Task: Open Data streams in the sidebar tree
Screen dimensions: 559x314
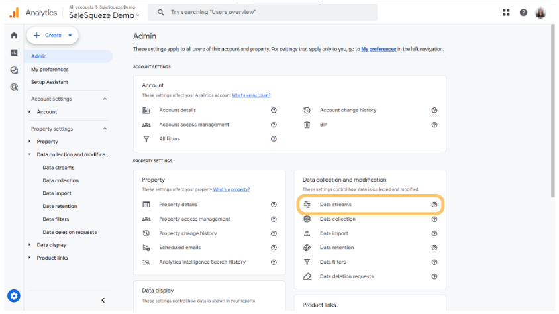Action: click(58, 167)
